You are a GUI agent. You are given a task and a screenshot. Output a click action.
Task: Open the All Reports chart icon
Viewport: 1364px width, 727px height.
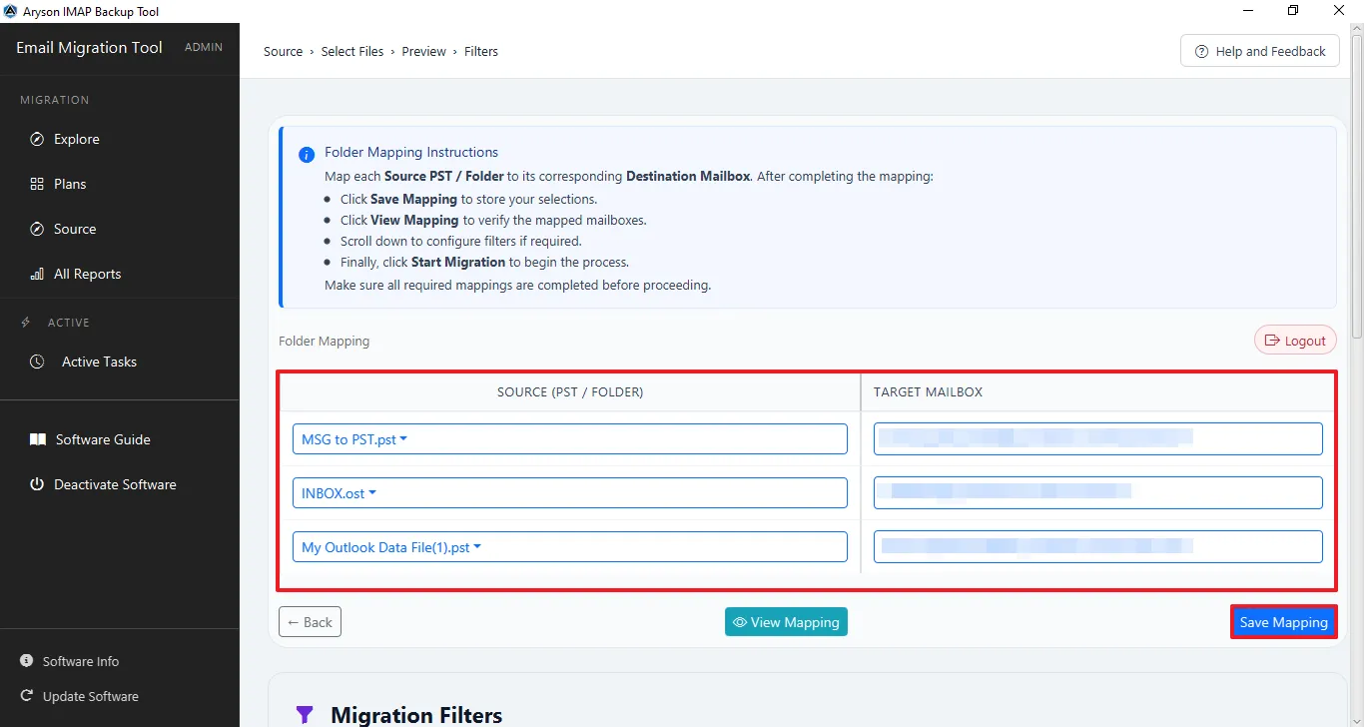[x=37, y=274]
